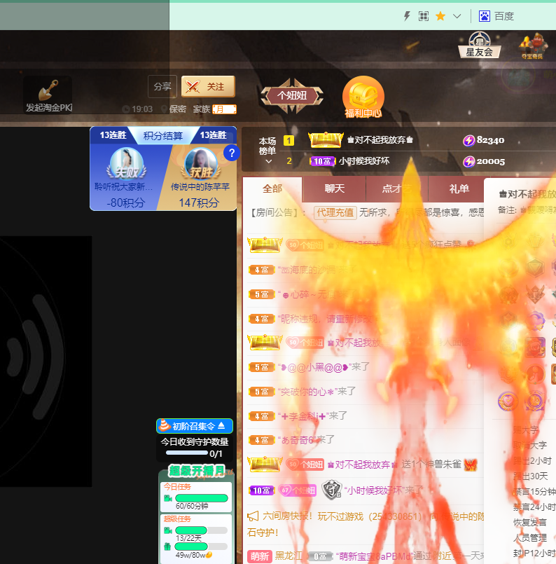Collapse 初阶召集令 with the triangle arrow

(x=221, y=425)
